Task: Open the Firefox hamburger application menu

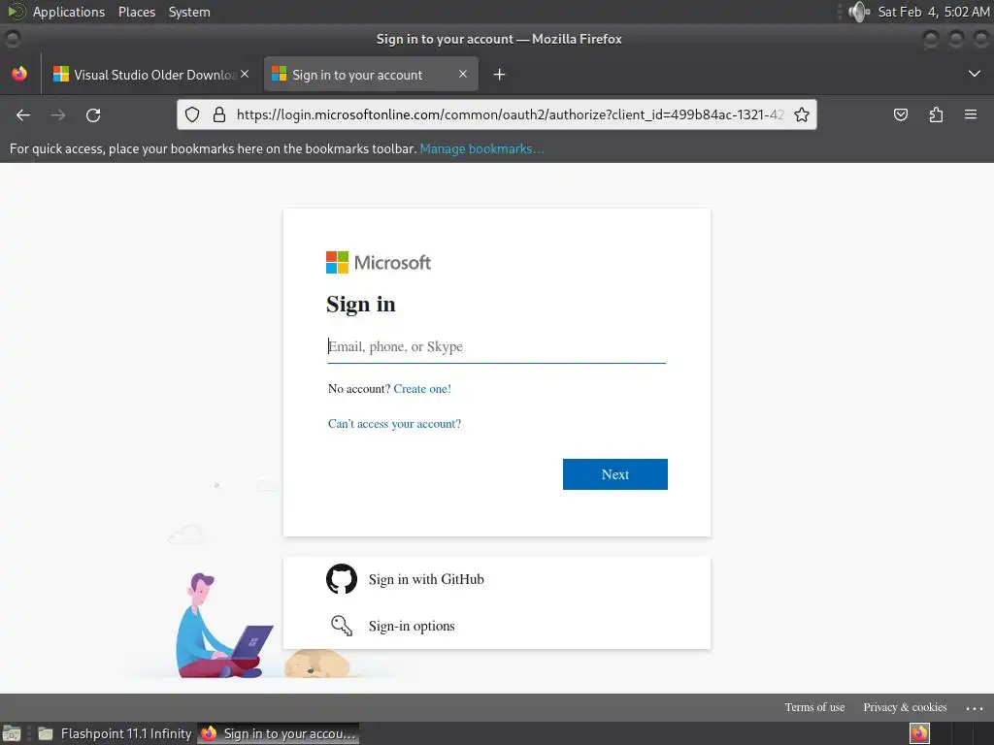Action: [971, 114]
